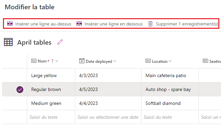Click the Large yellow name cell

coord(51,75)
